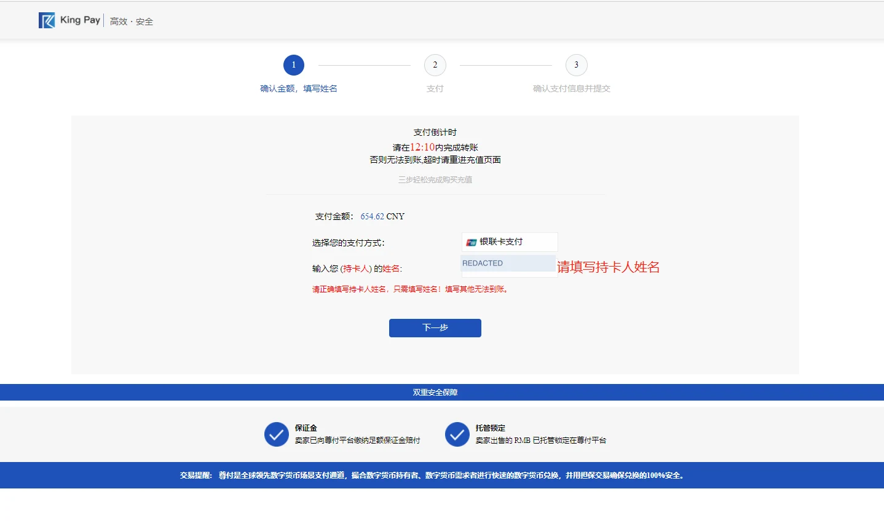Click the King Pay logo icon
The height and width of the screenshot is (521, 884).
coord(47,20)
